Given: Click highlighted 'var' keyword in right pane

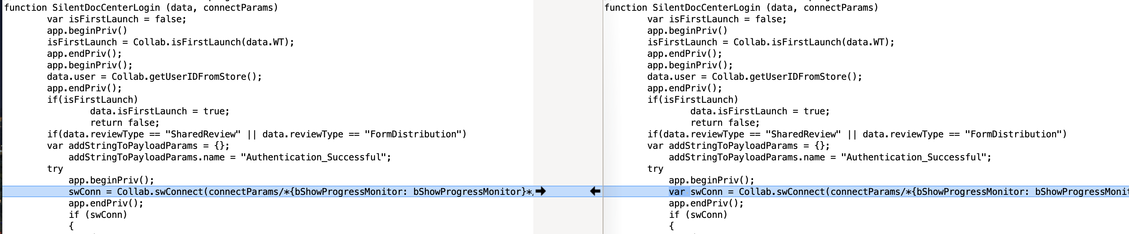Looking at the screenshot, I should pos(677,192).
